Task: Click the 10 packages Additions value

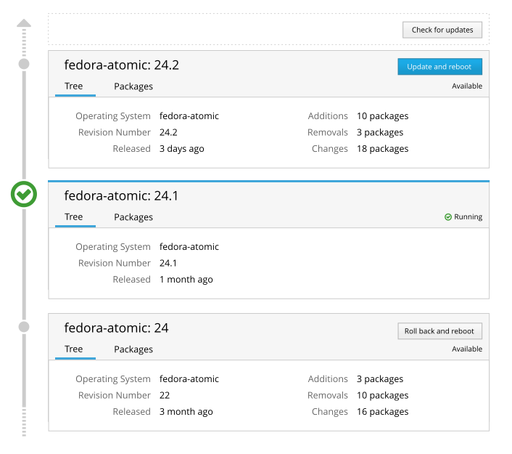Action: (x=382, y=116)
